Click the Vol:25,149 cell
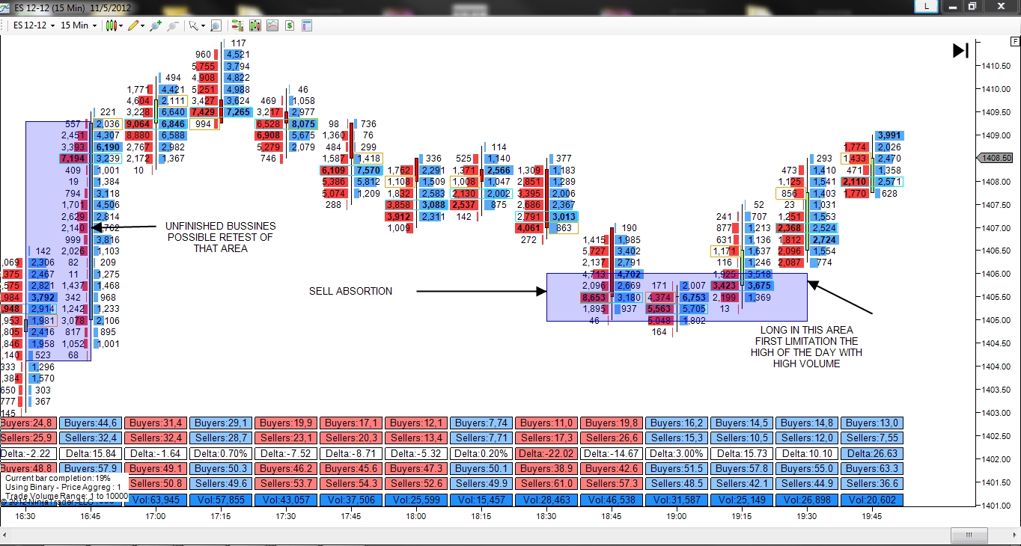 (x=740, y=500)
